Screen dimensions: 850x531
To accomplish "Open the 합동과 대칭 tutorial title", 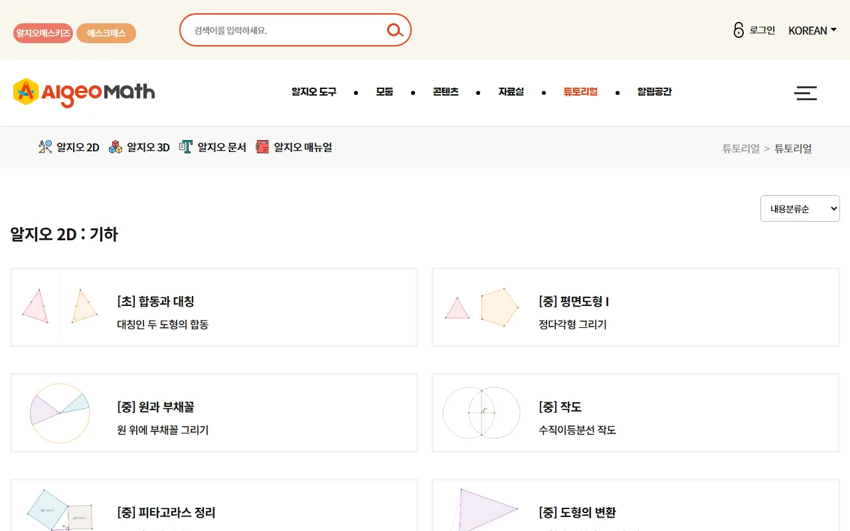I will coord(155,301).
